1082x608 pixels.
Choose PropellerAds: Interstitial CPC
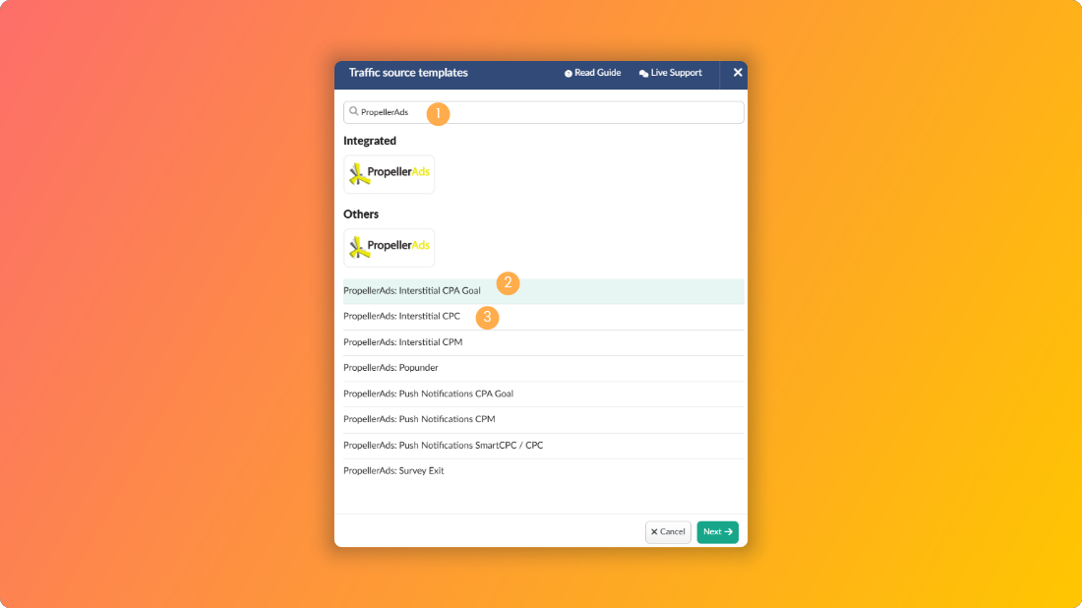544,316
